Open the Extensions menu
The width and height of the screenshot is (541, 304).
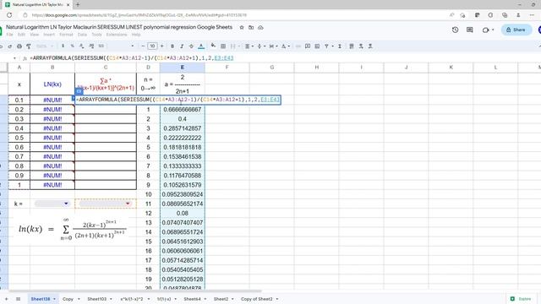[117, 35]
